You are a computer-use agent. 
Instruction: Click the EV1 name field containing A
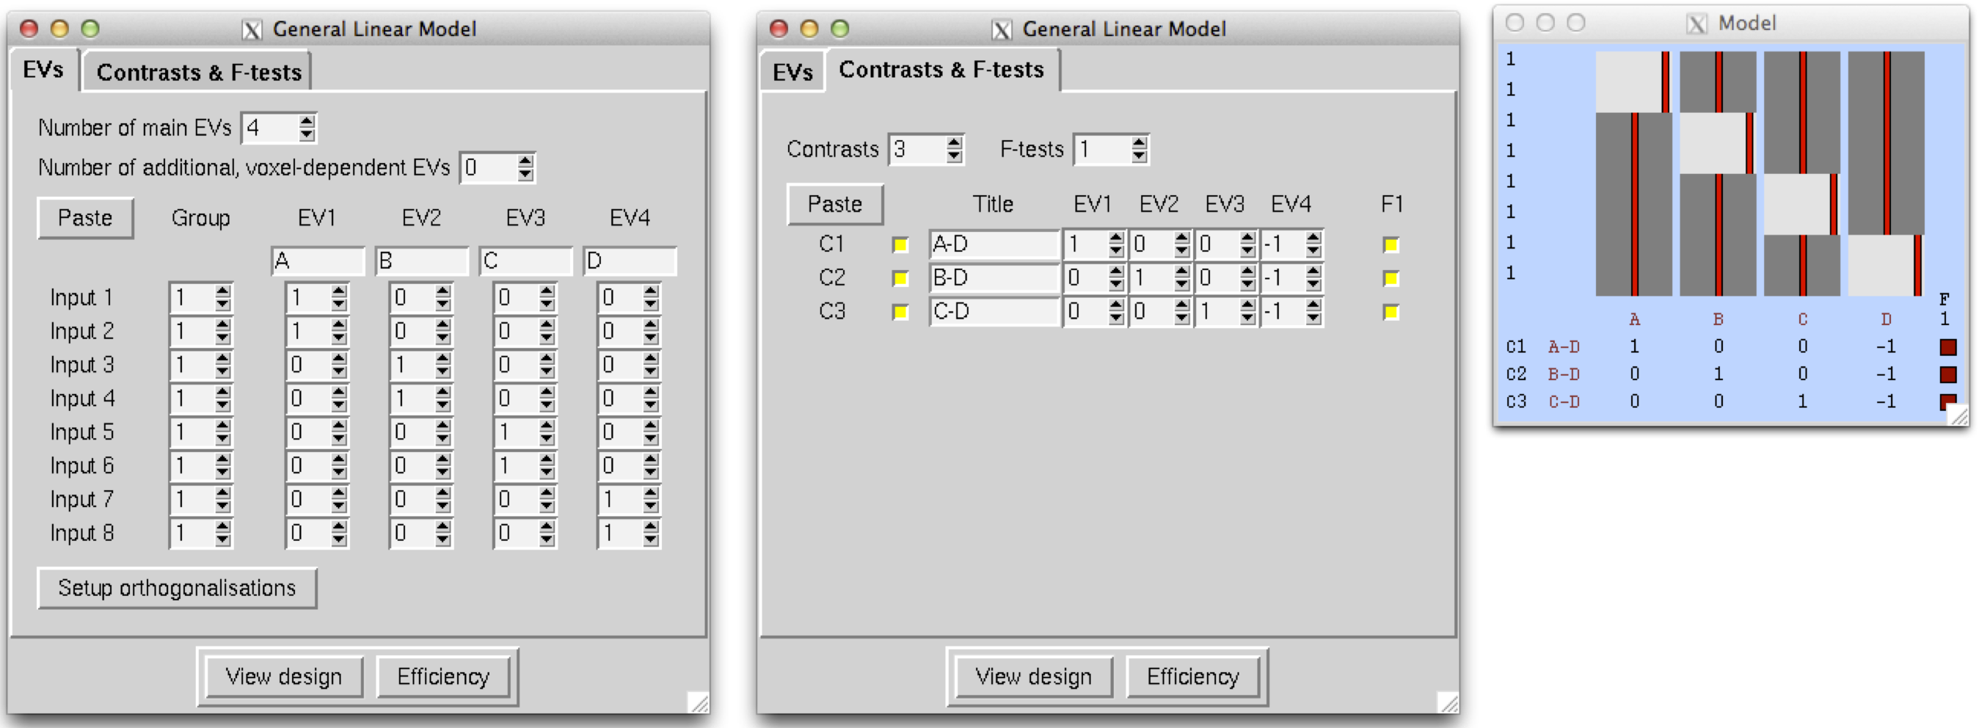pos(317,261)
